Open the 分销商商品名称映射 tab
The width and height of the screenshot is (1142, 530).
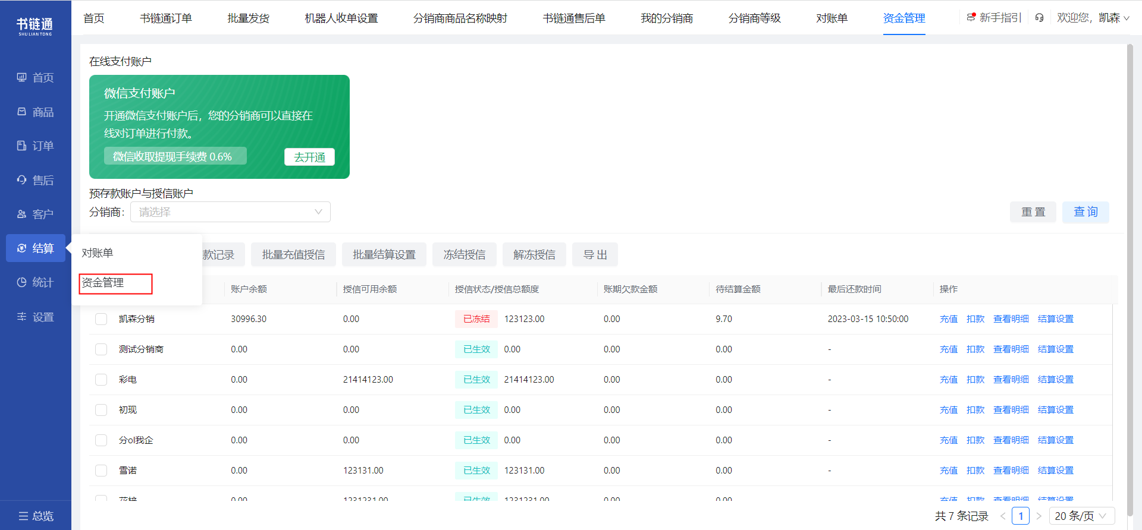click(460, 18)
